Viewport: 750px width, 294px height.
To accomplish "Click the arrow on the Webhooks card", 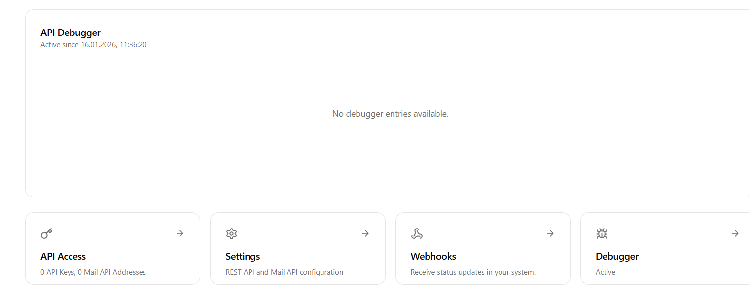I will click(550, 233).
